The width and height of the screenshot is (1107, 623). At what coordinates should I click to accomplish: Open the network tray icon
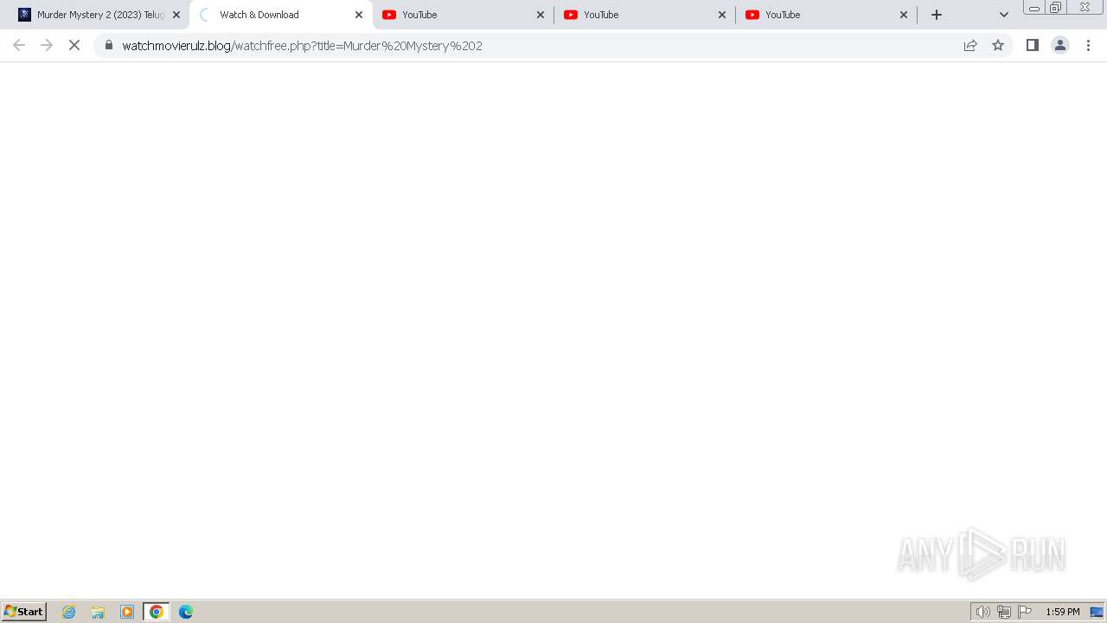point(1003,612)
